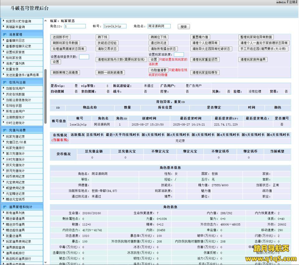
Task: Focus the 角色ID input field
Action: click(x=75, y=26)
